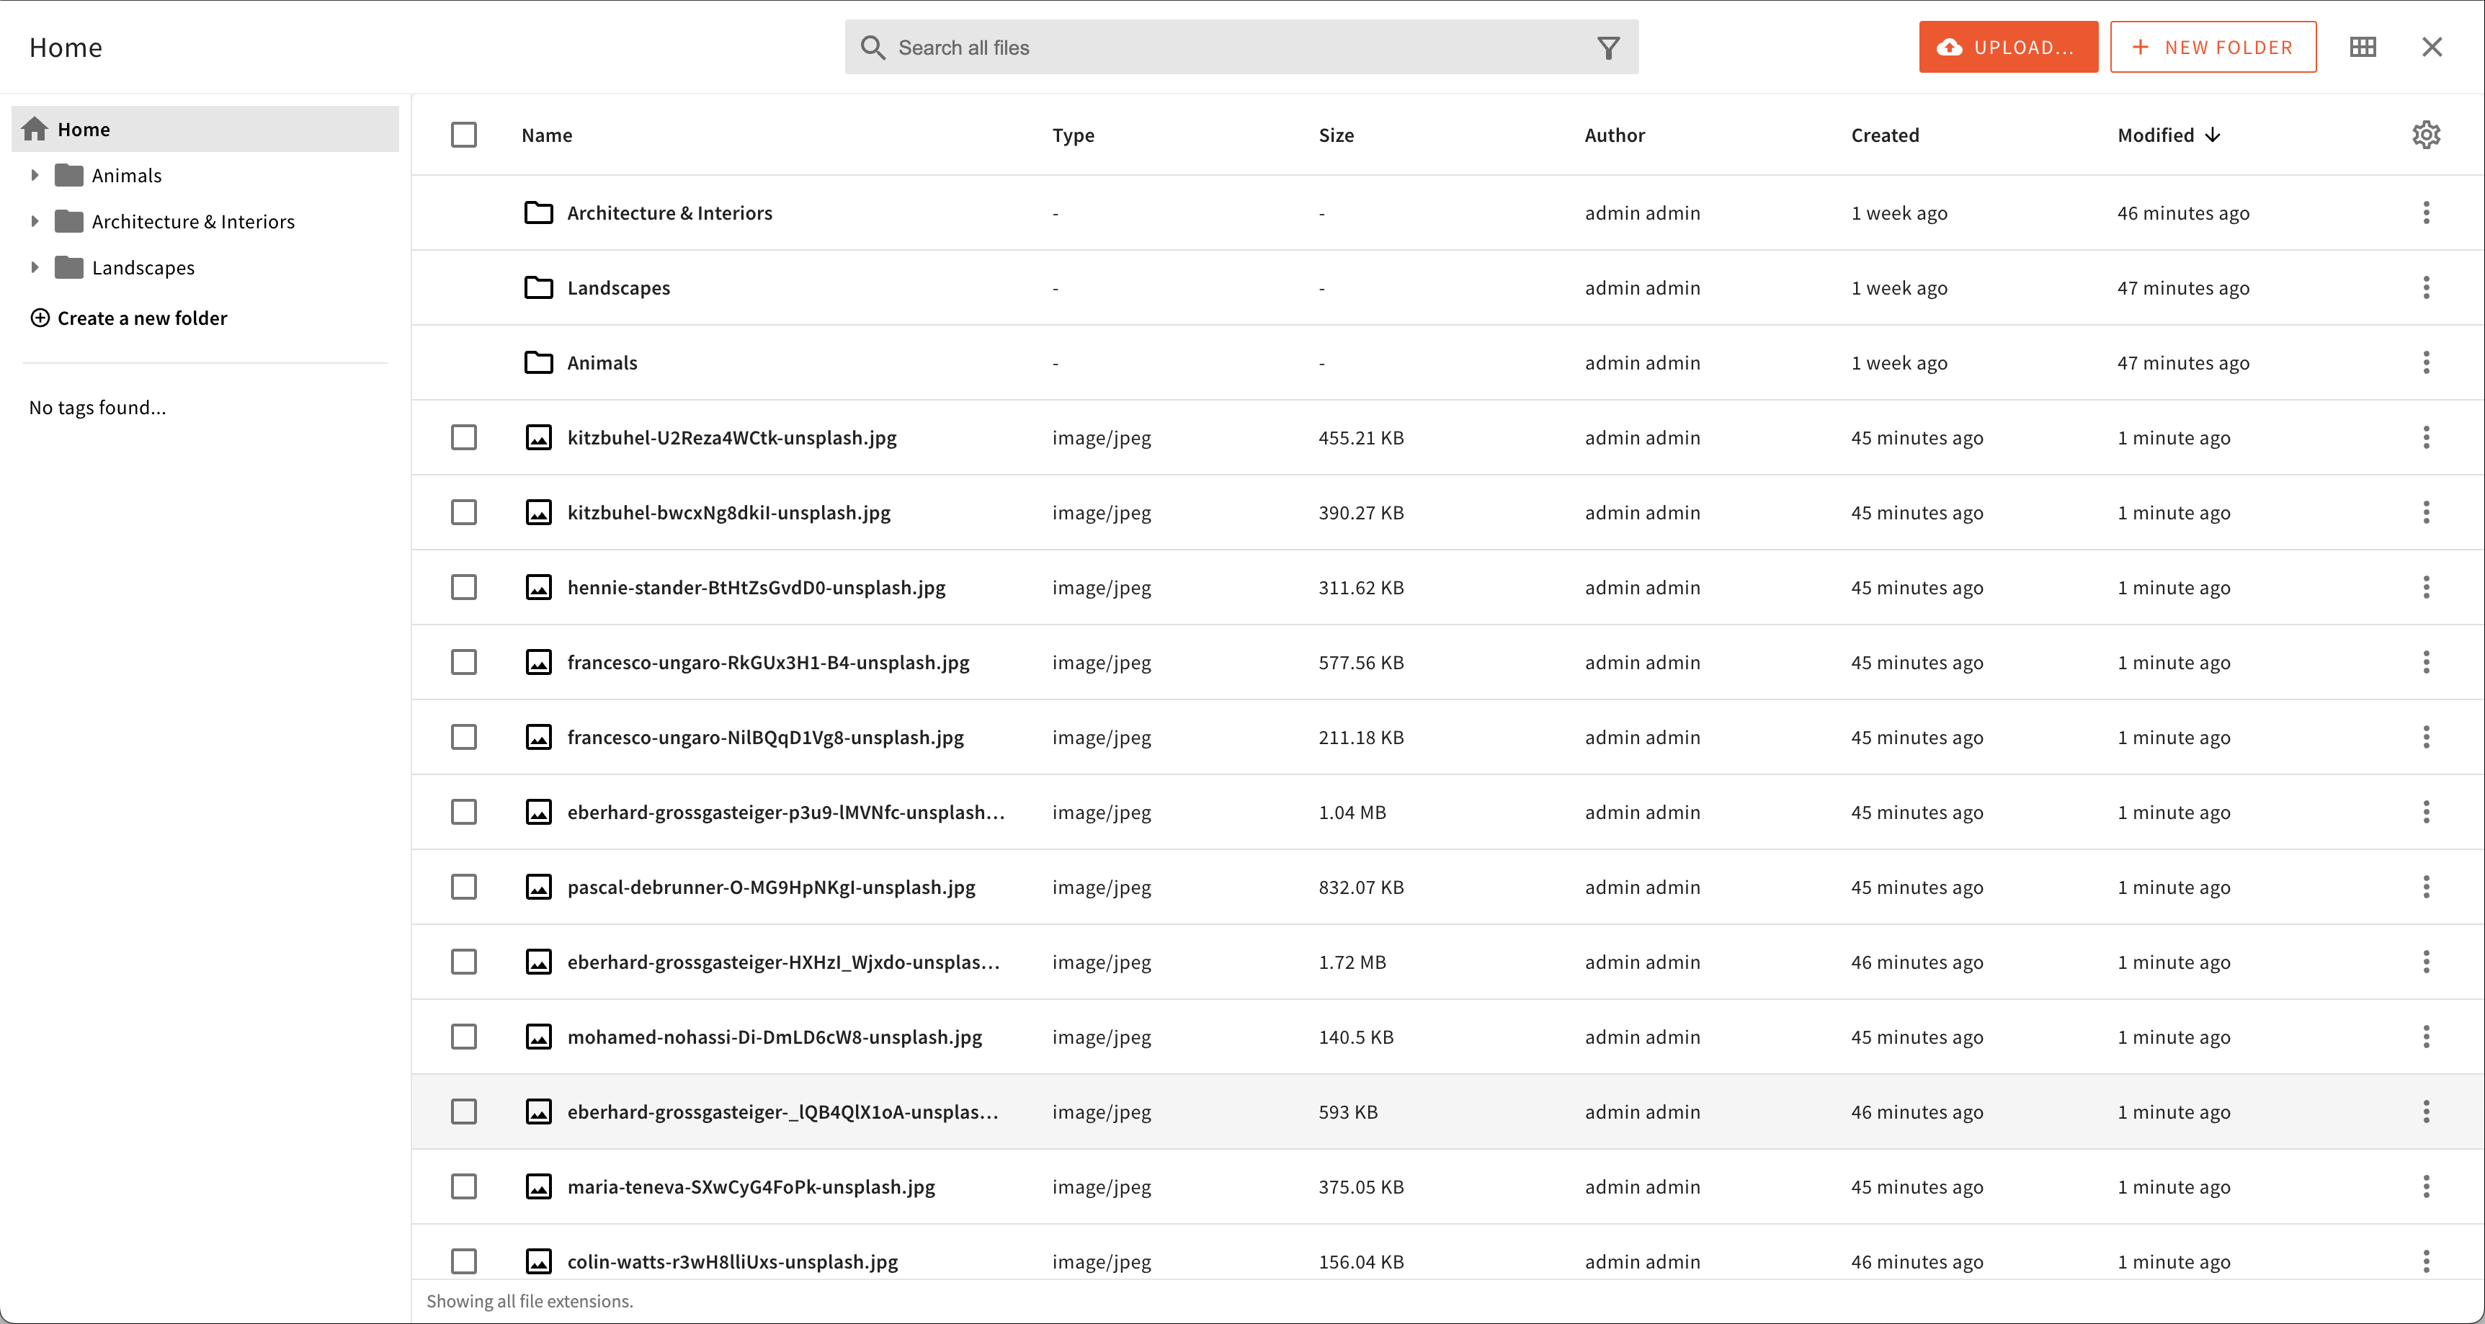Switch to grid view layout
Image resolution: width=2485 pixels, height=1324 pixels.
coord(2362,46)
